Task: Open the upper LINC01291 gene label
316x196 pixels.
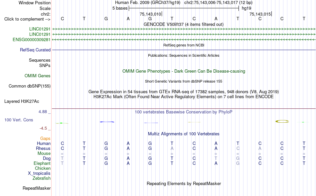Action: coord(40,29)
